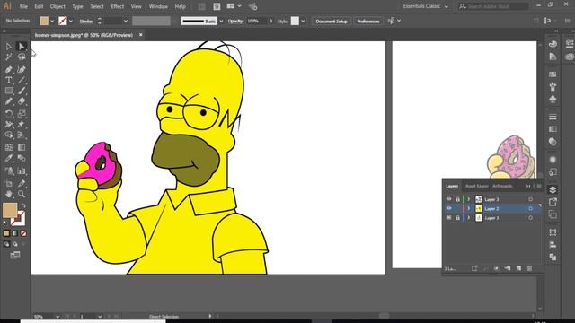The image size is (575, 323).
Task: Click the Document Setup button
Action: tap(332, 22)
